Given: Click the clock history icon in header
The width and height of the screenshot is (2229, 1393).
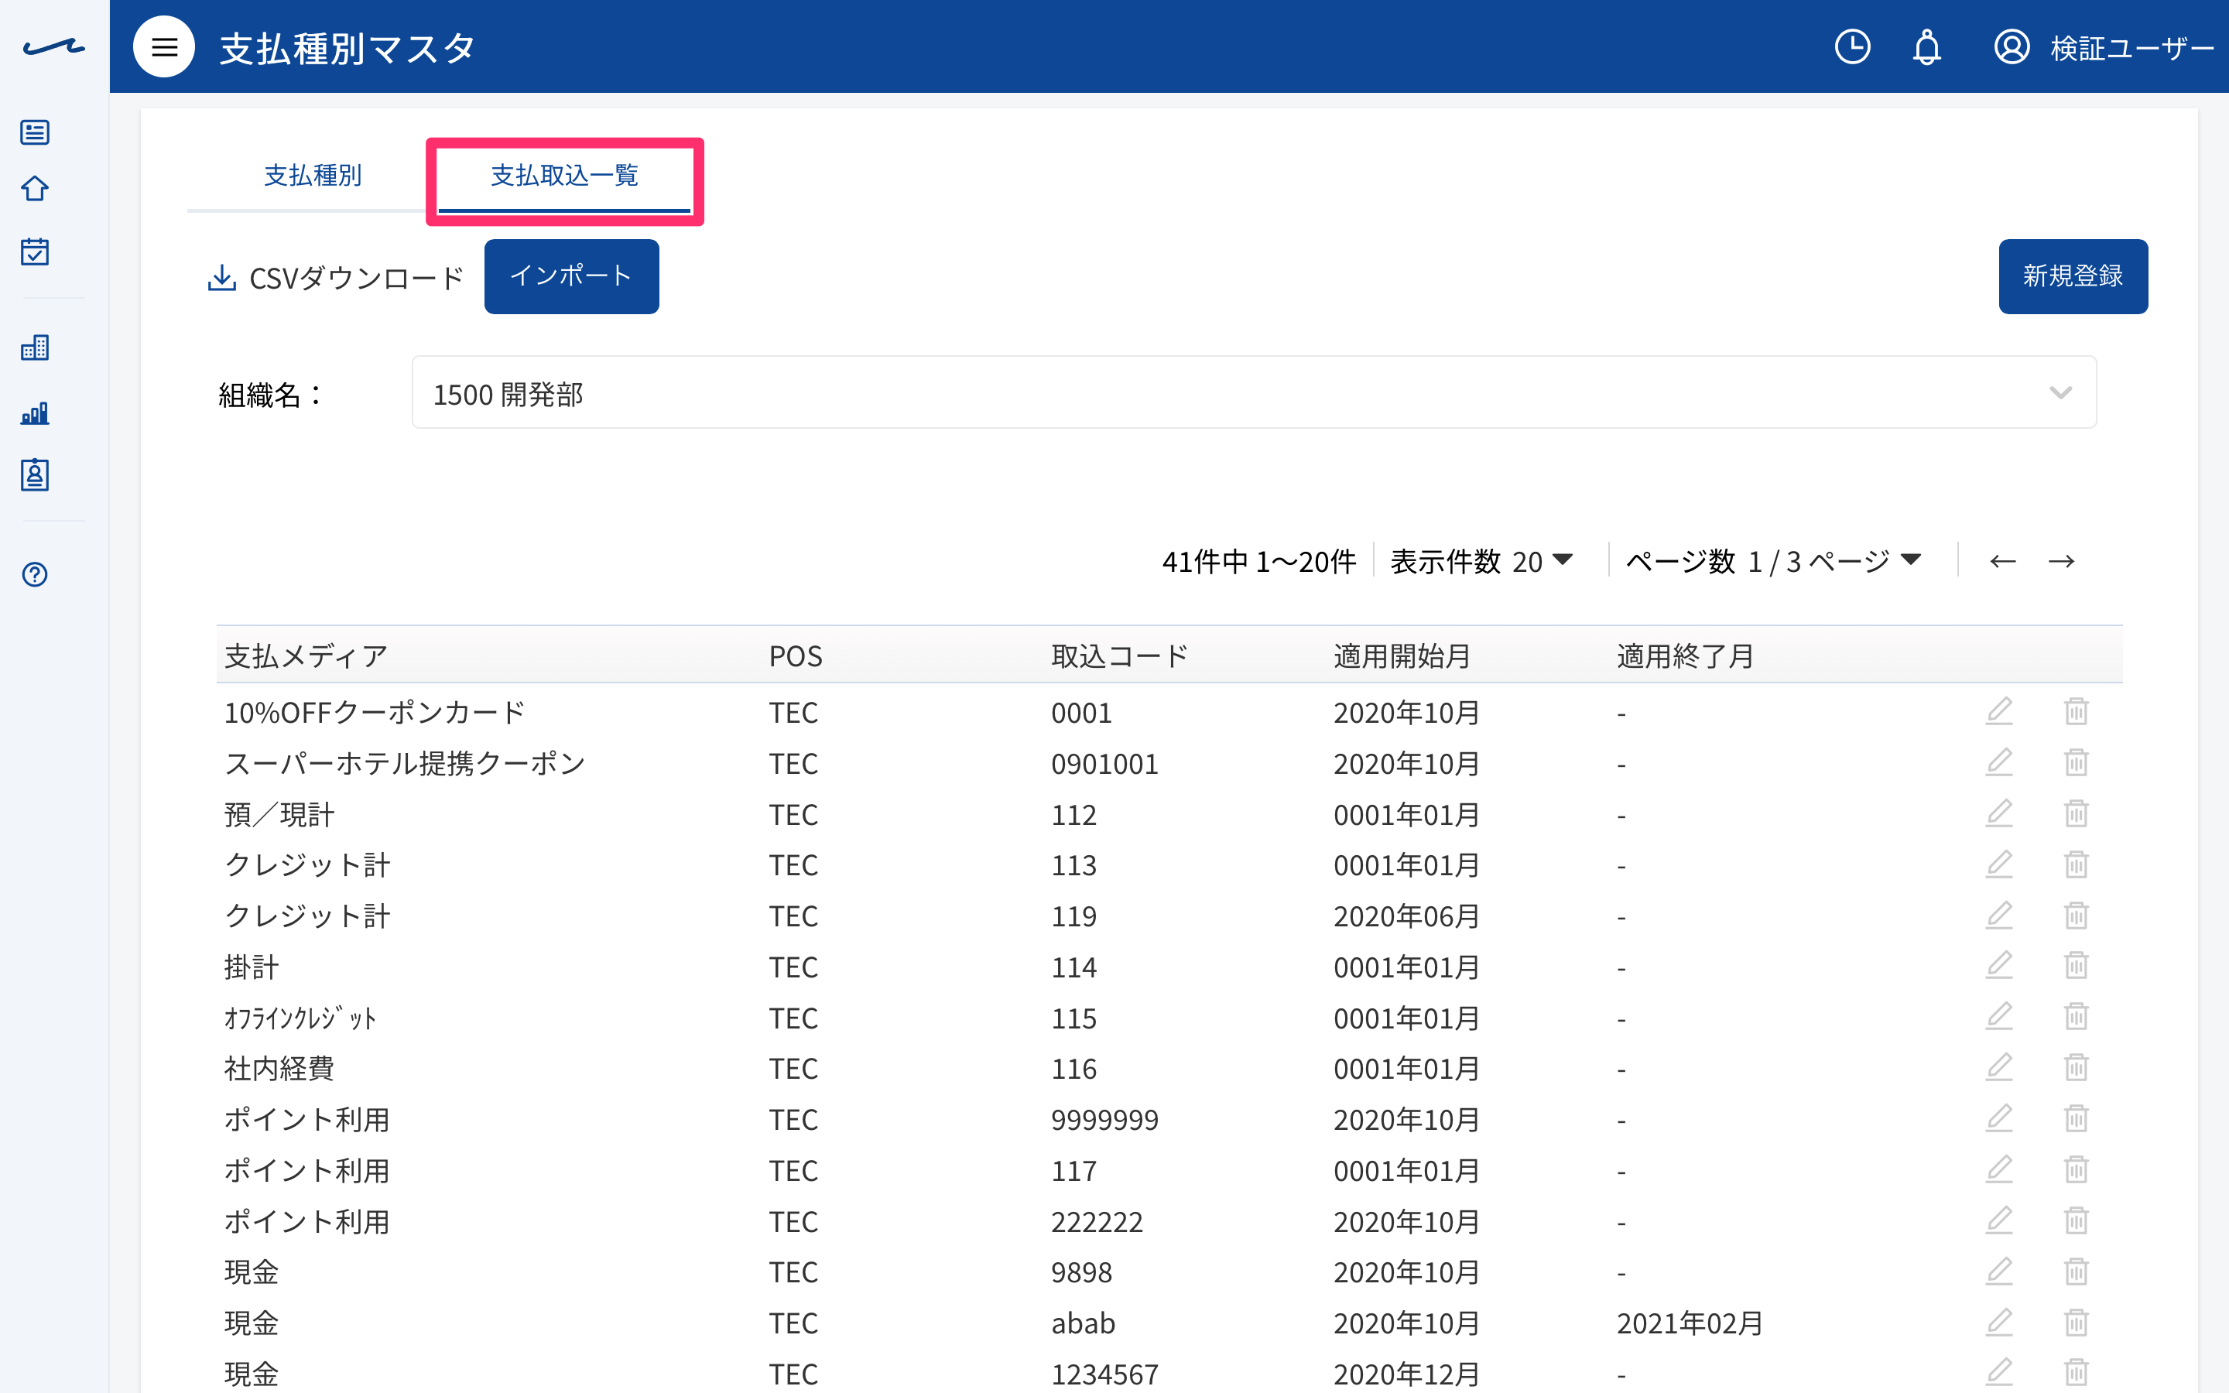Looking at the screenshot, I should coord(1852,47).
